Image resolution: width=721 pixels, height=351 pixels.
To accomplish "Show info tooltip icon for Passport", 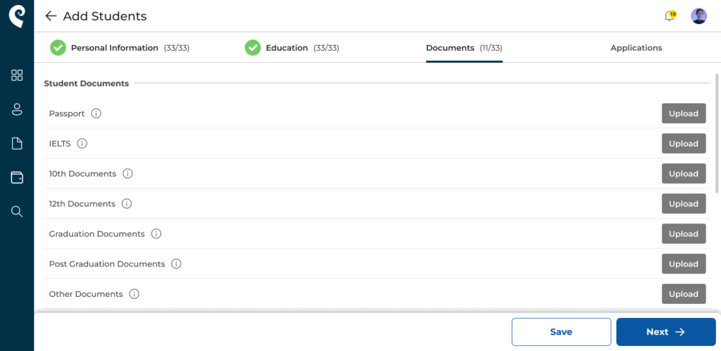I will tap(96, 113).
